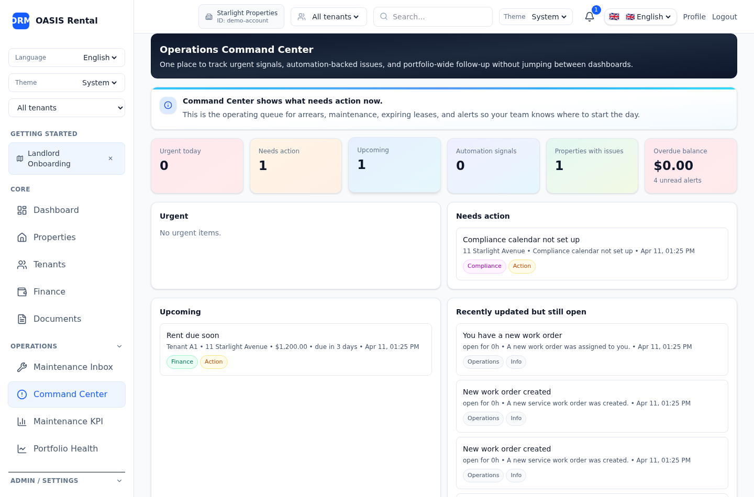Image resolution: width=754 pixels, height=497 pixels.
Task: Click the Maintenance Inbox wrench icon
Action: click(22, 367)
